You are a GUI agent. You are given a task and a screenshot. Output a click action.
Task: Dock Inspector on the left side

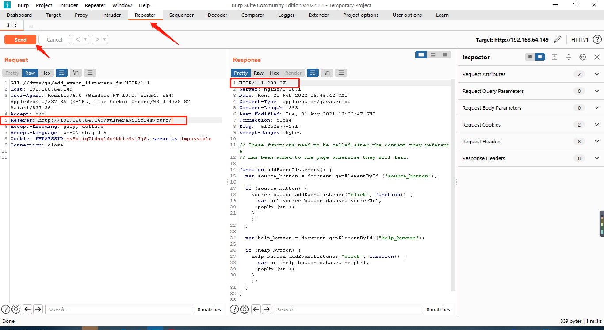[x=530, y=57]
